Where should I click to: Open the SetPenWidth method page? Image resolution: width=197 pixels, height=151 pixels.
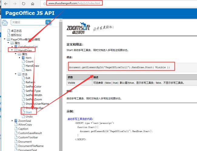pos(34,95)
